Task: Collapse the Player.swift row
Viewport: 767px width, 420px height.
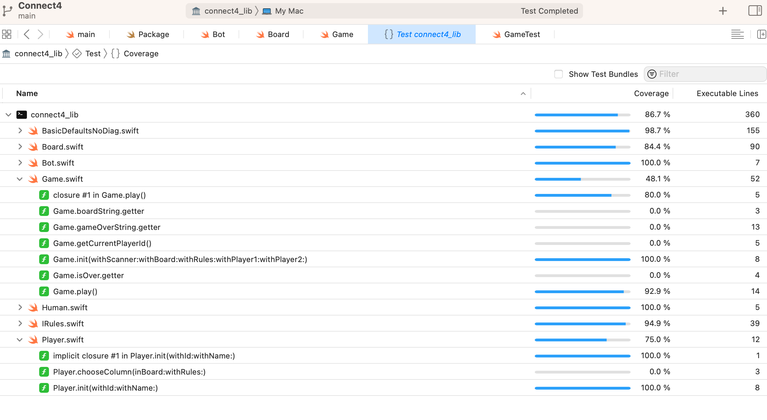Action: (x=20, y=340)
